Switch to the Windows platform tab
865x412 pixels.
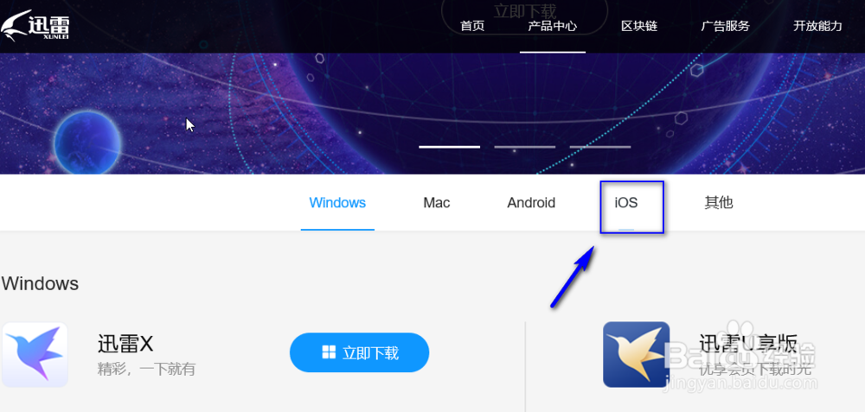337,203
